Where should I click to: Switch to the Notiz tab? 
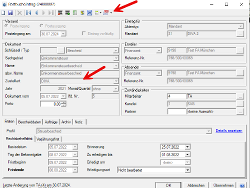tap(78, 122)
